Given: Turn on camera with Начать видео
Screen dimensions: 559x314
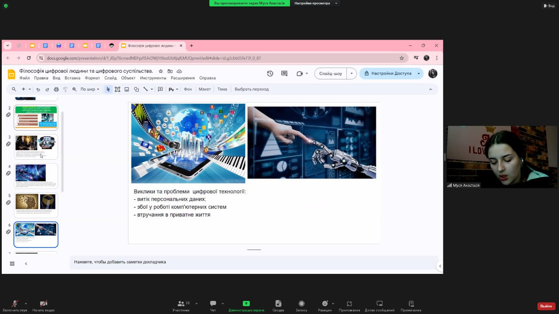Looking at the screenshot, I should pyautogui.click(x=43, y=306).
